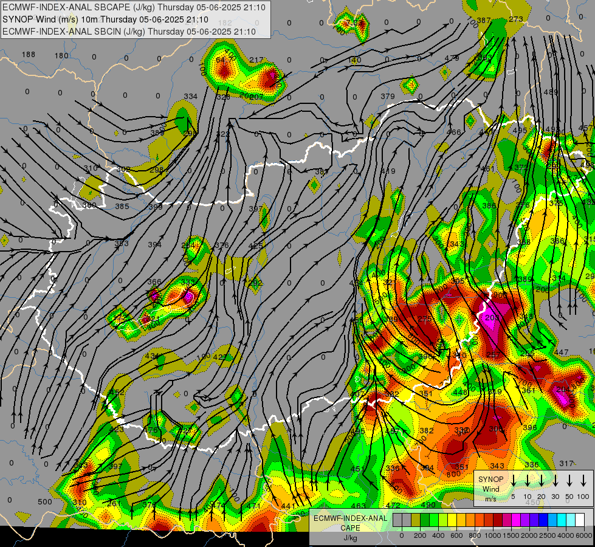Screen dimensions: 595x547
Task: Select the pure blue swatch in the CAPE color bar
Action: click(x=543, y=520)
